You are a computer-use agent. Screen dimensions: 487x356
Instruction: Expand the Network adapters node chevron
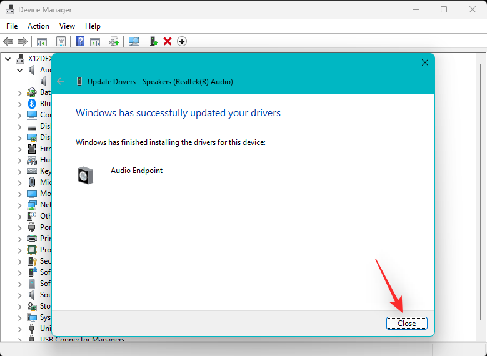pyautogui.click(x=19, y=205)
